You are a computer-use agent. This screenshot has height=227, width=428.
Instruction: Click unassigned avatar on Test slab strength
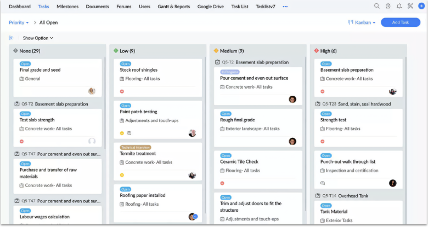pyautogui.click(x=92, y=141)
